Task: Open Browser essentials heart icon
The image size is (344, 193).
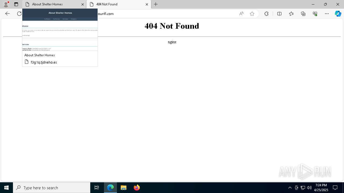Action: [315, 14]
